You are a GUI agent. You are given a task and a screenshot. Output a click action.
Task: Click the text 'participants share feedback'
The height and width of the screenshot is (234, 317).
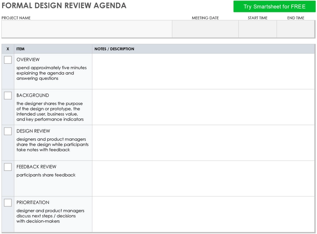pos(46,175)
